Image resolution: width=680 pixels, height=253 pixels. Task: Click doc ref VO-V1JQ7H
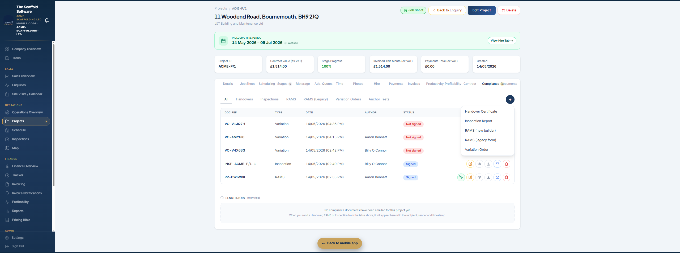point(235,124)
